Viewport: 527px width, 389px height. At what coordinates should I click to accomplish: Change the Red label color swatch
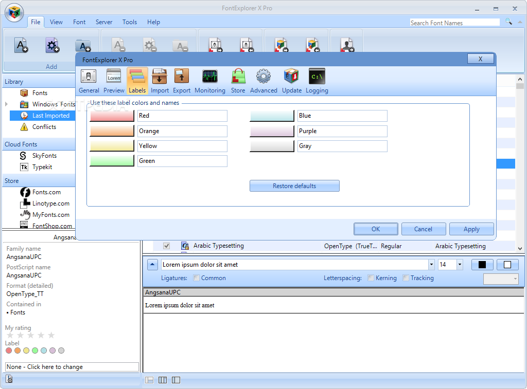[112, 116]
